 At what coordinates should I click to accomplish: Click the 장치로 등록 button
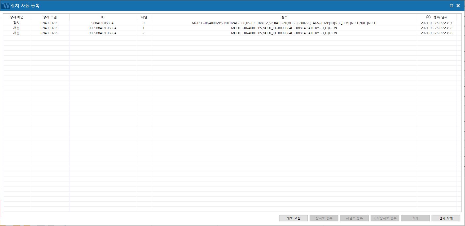point(324,218)
